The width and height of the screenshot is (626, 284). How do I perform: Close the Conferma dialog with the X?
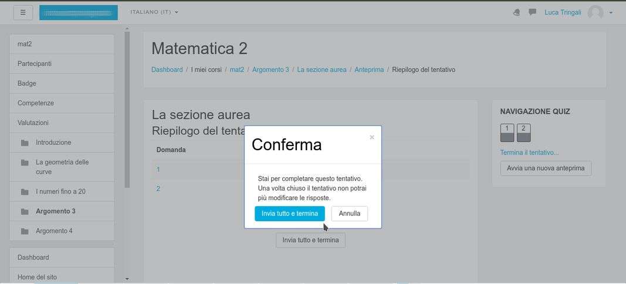pos(372,137)
